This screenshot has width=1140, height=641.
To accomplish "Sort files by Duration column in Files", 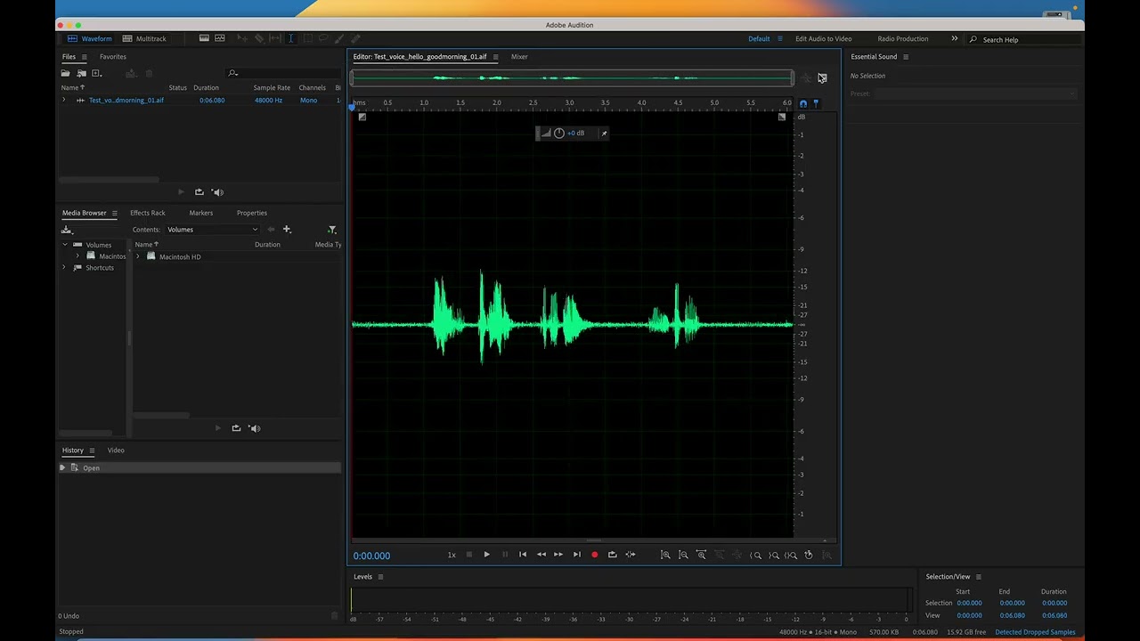I will coord(206,87).
